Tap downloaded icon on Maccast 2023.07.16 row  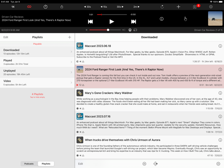[x=83, y=132]
